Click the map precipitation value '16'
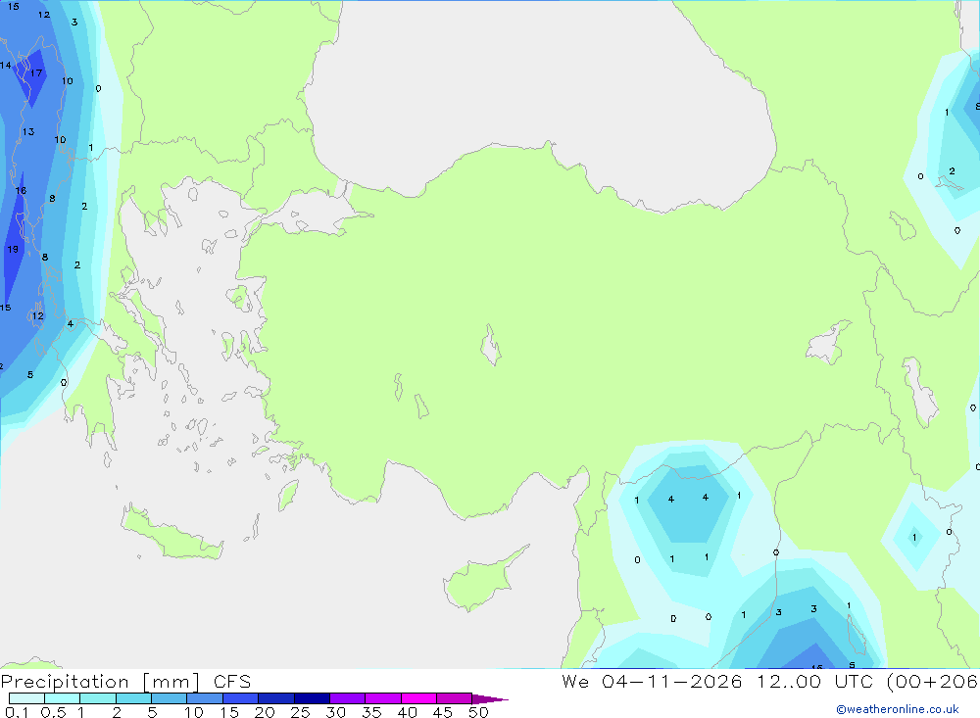Screen dimensions: 980x718 (21, 191)
